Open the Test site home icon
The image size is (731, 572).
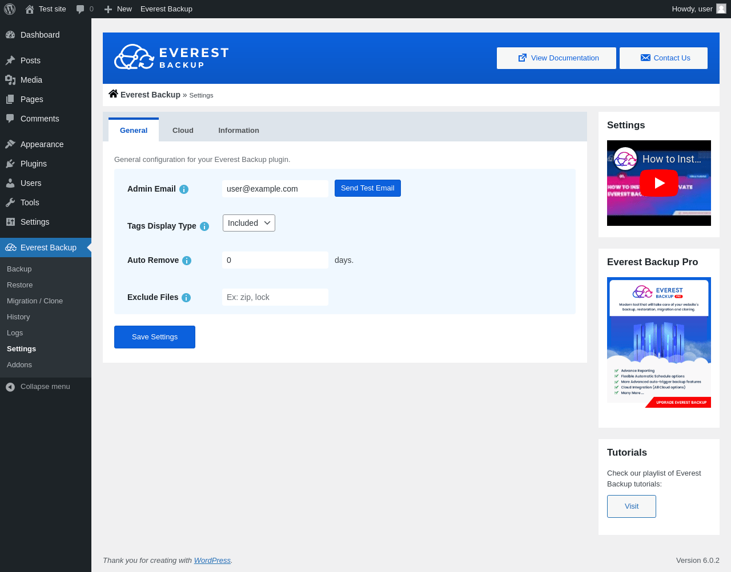click(30, 9)
